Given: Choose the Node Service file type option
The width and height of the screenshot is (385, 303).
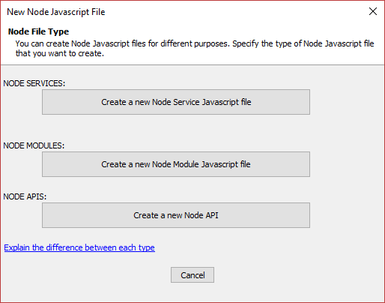Looking at the screenshot, I should tap(176, 102).
